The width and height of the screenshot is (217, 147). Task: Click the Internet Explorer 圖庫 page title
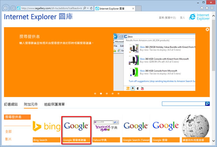38,17
